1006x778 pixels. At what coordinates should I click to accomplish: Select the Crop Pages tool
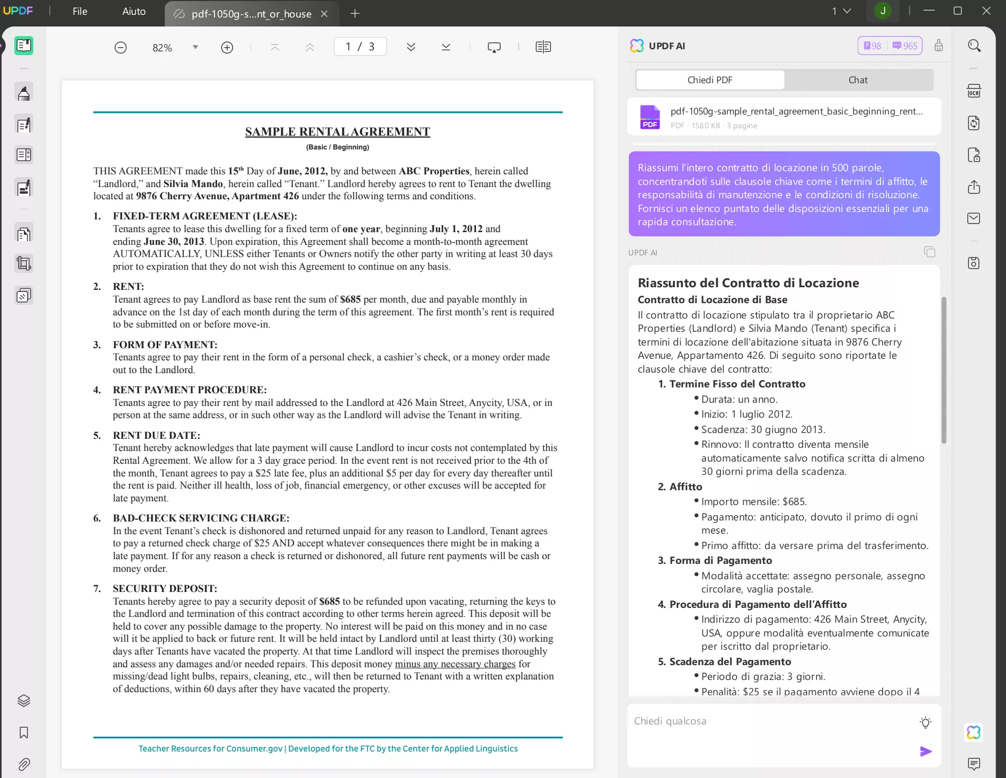click(x=24, y=263)
